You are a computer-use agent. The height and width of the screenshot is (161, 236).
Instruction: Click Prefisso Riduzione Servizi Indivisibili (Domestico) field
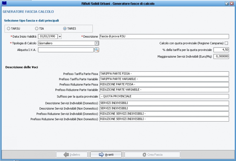pos(164,114)
